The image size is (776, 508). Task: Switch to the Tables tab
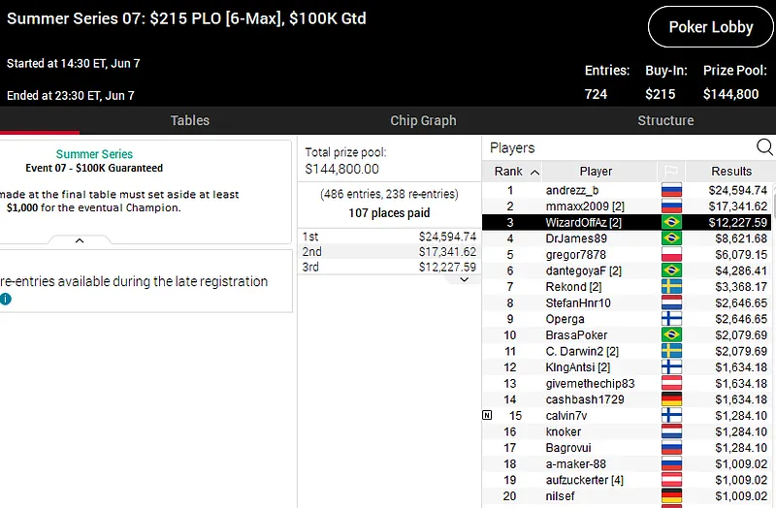pos(189,120)
